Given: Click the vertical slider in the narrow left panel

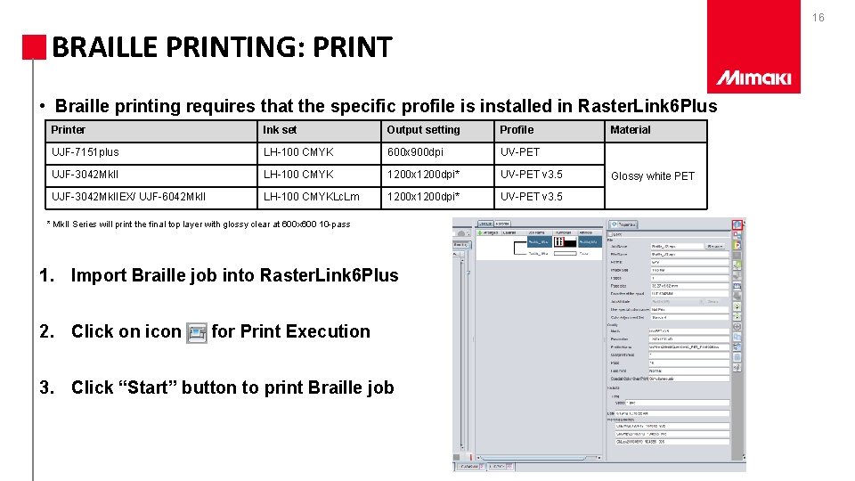Looking at the screenshot, I should point(468,273).
